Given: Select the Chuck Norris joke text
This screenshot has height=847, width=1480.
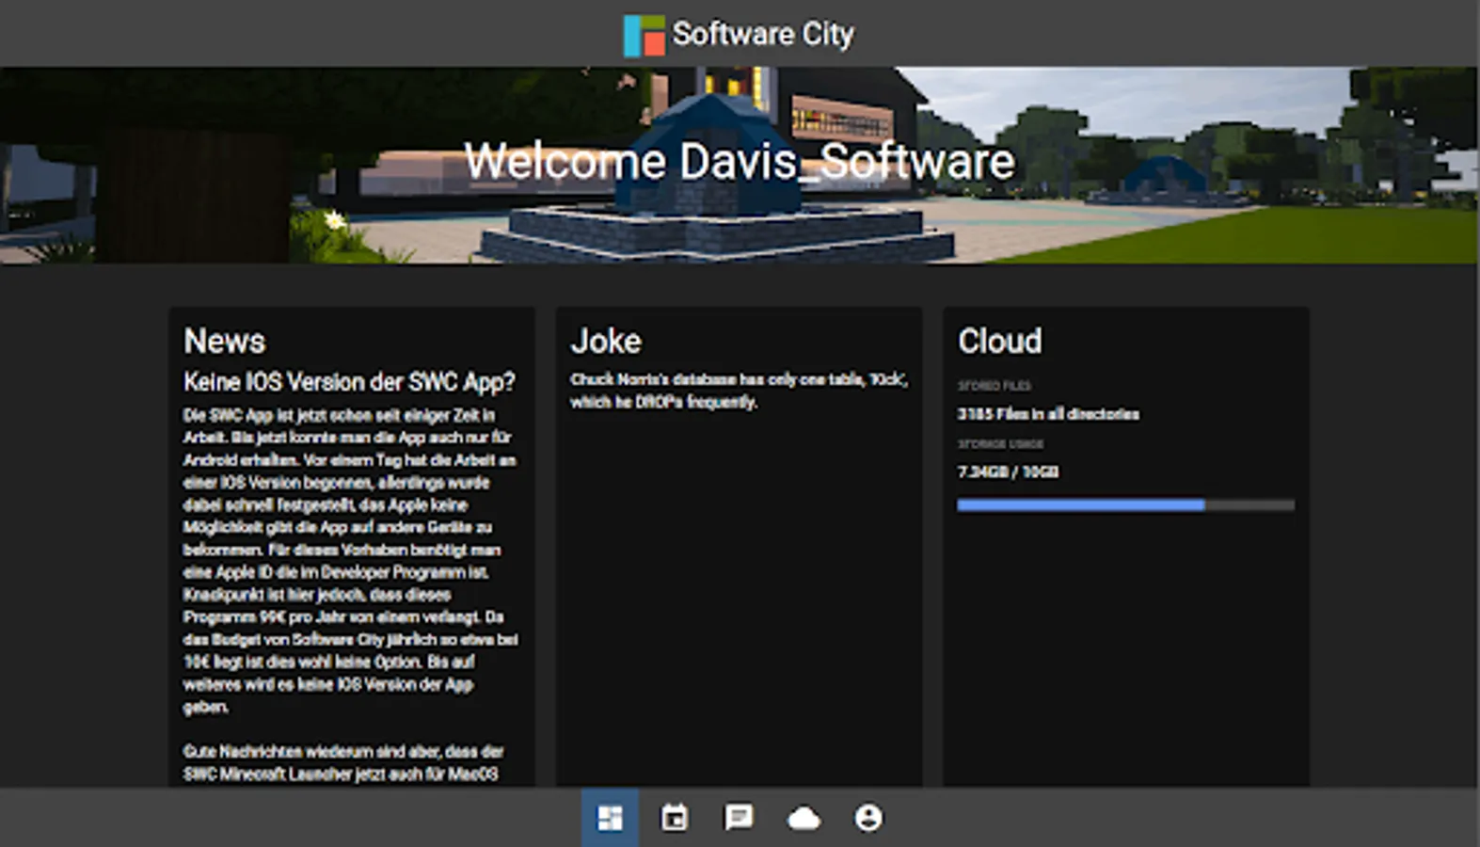Looking at the screenshot, I should click(x=739, y=391).
